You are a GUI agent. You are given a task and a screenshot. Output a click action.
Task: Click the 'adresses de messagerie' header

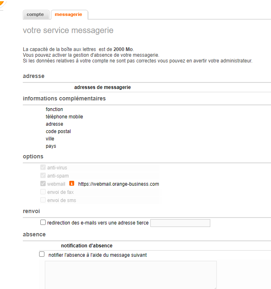[x=102, y=87]
